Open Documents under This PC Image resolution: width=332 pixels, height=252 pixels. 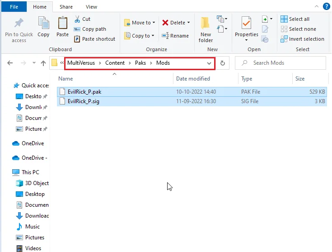point(33,204)
